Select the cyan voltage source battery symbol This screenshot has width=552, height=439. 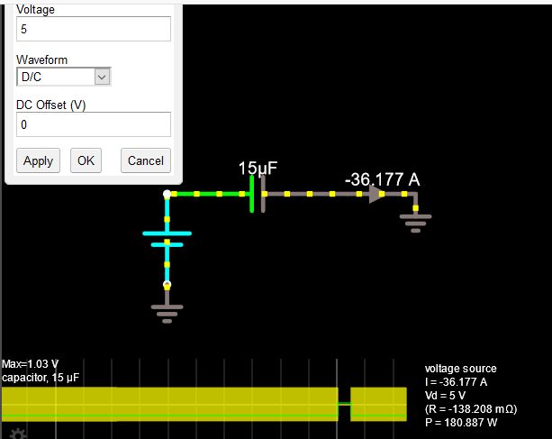click(167, 239)
